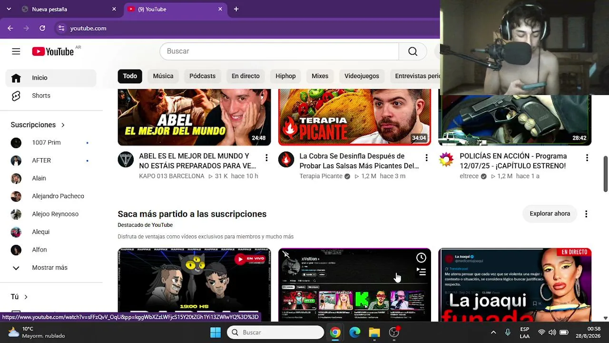Screen dimensions: 609x343
Task: Open Wi-Fi network icon in system tray
Action: click(541, 332)
